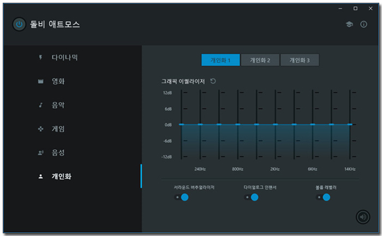
Task: Click the 14KHz equalizer slider handle
Action: (x=350, y=125)
